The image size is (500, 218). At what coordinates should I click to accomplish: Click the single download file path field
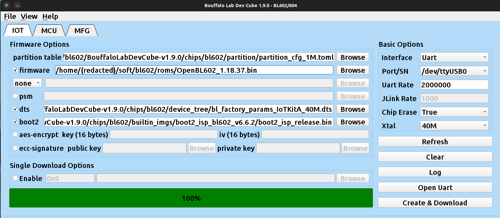coord(215,178)
